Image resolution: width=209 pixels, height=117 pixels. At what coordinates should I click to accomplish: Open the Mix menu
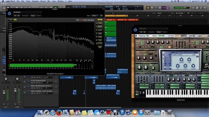pos(49,1)
